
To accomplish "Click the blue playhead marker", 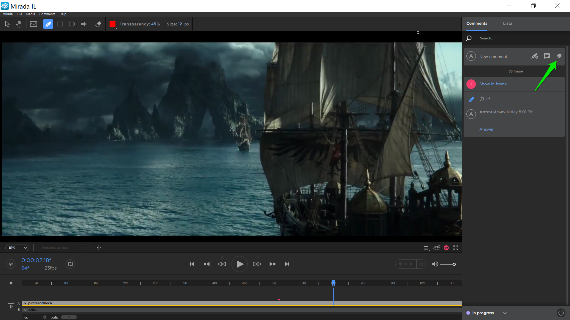I will coord(333,284).
